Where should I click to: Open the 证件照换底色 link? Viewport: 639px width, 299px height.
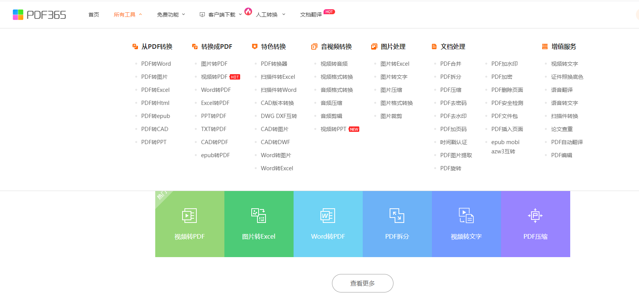(567, 77)
